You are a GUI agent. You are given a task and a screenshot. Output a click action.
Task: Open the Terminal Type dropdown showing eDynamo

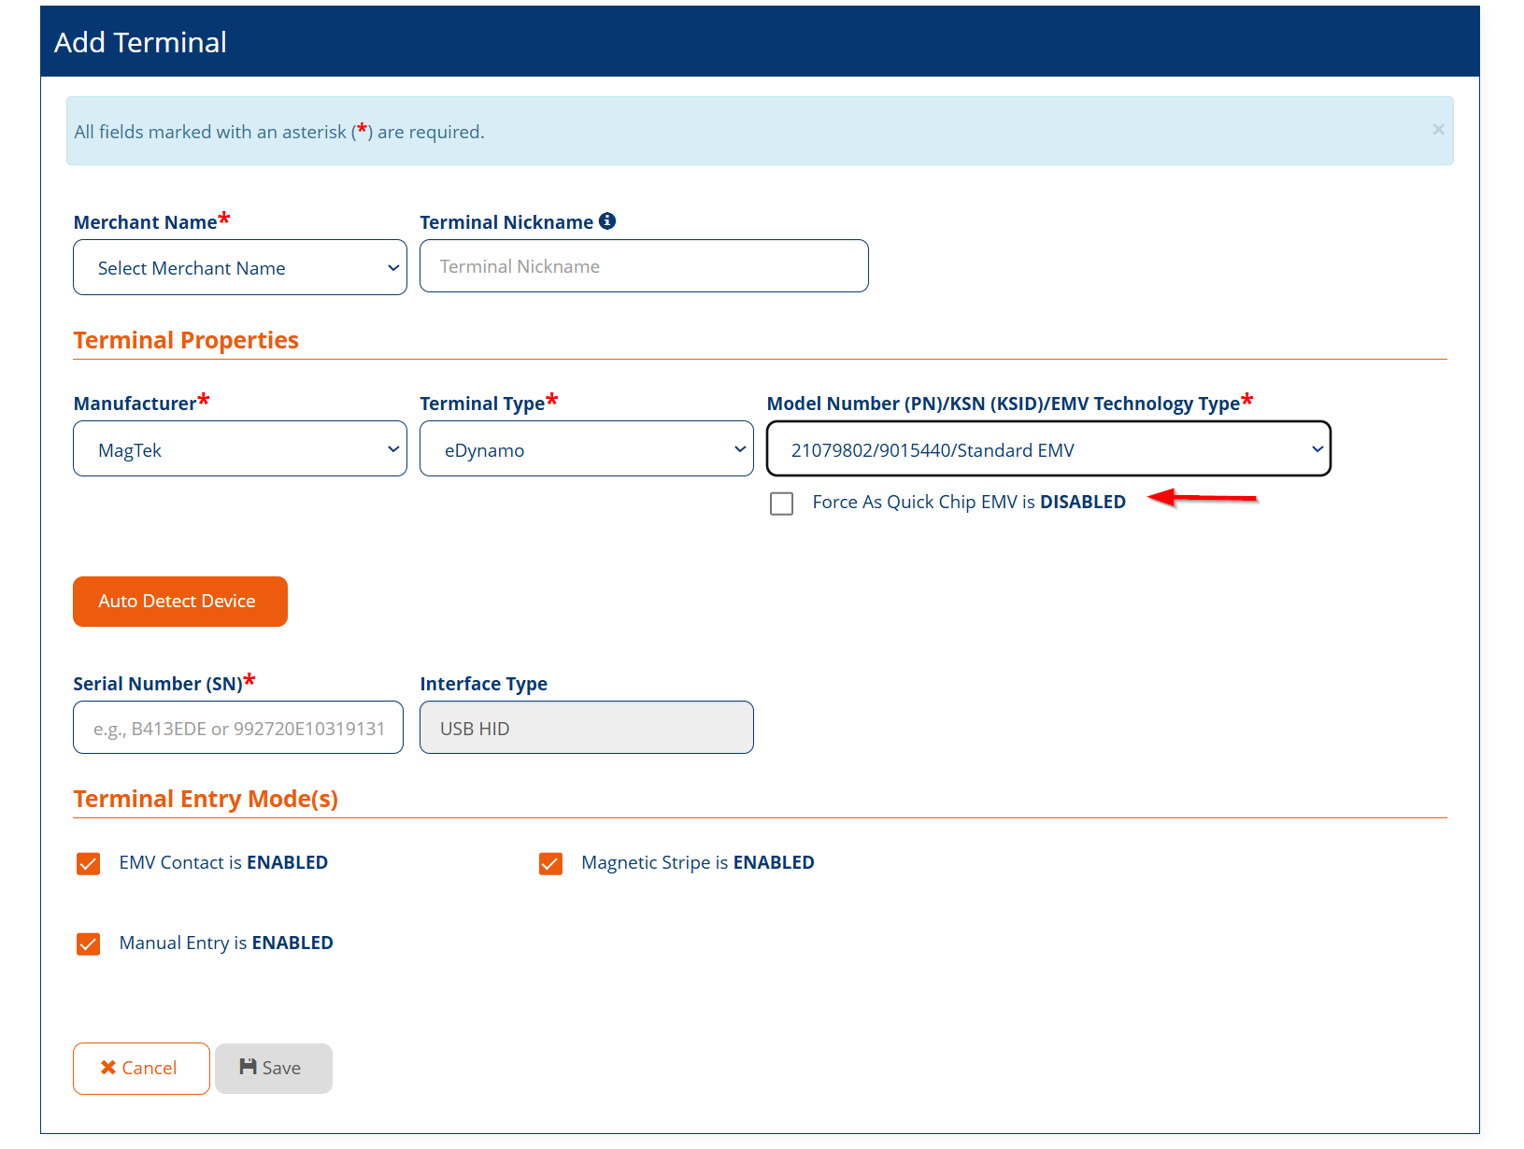coord(586,449)
